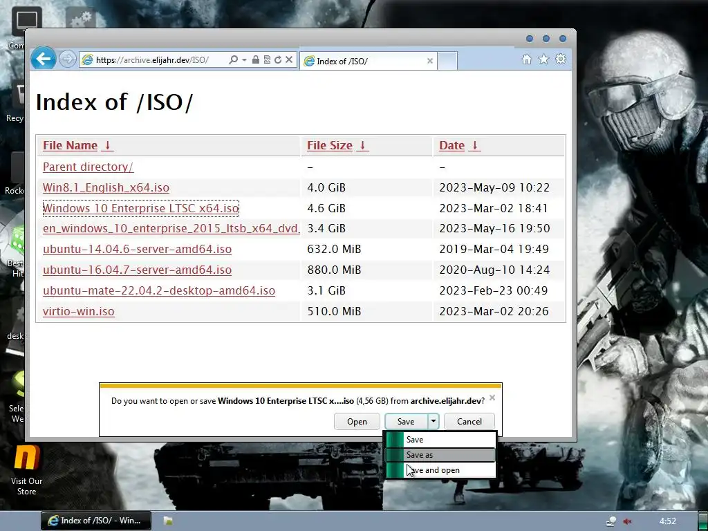The image size is (708, 531).
Task: Download Win8.1_English_x64.iso
Action: [x=106, y=187]
